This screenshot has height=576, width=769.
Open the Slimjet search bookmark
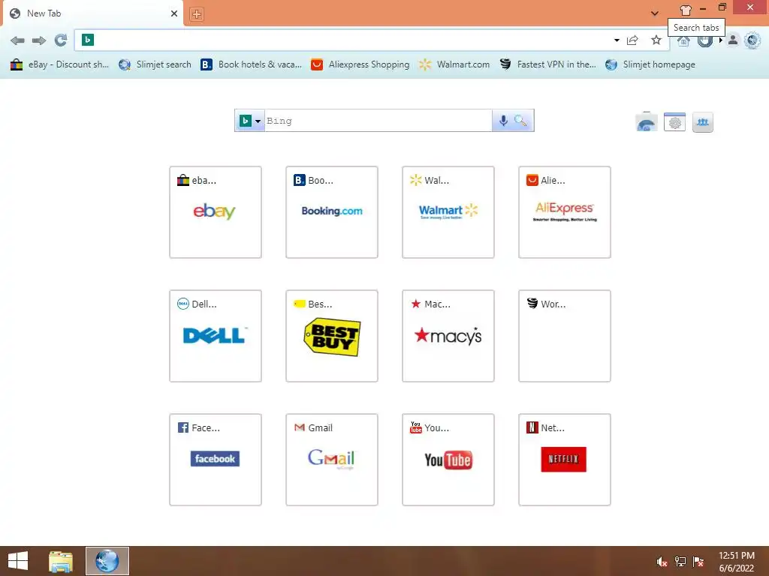coord(155,64)
